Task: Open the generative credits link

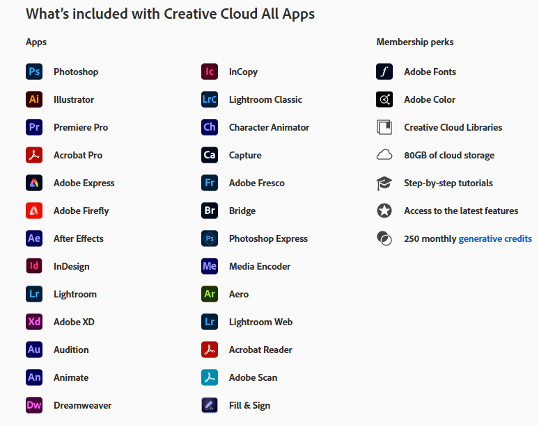Action: 495,239
